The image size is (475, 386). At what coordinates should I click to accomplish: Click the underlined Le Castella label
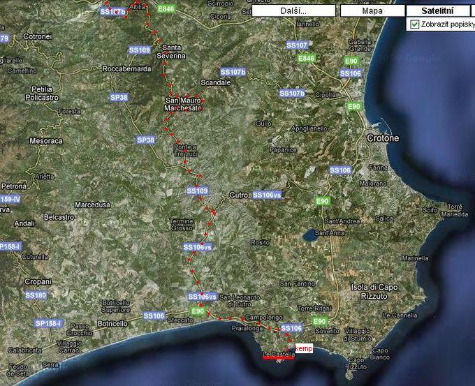[x=277, y=355]
